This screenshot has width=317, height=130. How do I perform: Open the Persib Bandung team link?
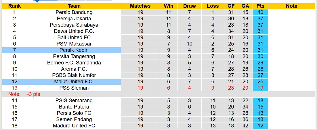click(74, 12)
